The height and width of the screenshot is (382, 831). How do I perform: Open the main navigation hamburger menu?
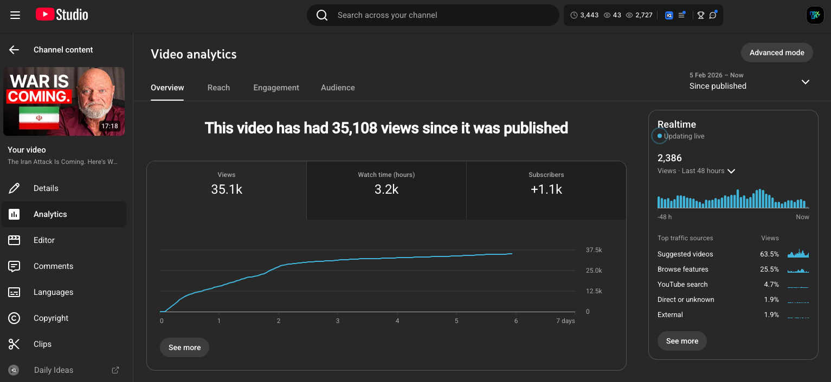15,15
